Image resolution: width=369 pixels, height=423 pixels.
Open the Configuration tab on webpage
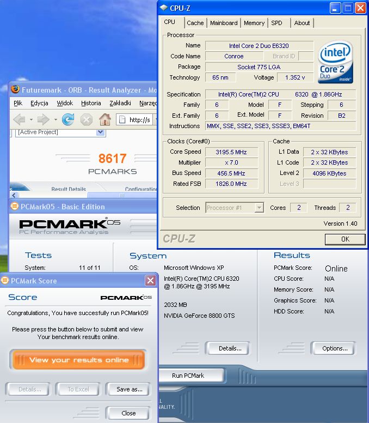tap(141, 189)
